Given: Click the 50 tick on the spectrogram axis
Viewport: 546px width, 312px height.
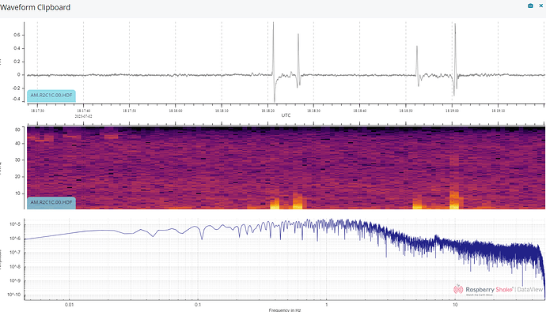Looking at the screenshot, I should [17, 130].
